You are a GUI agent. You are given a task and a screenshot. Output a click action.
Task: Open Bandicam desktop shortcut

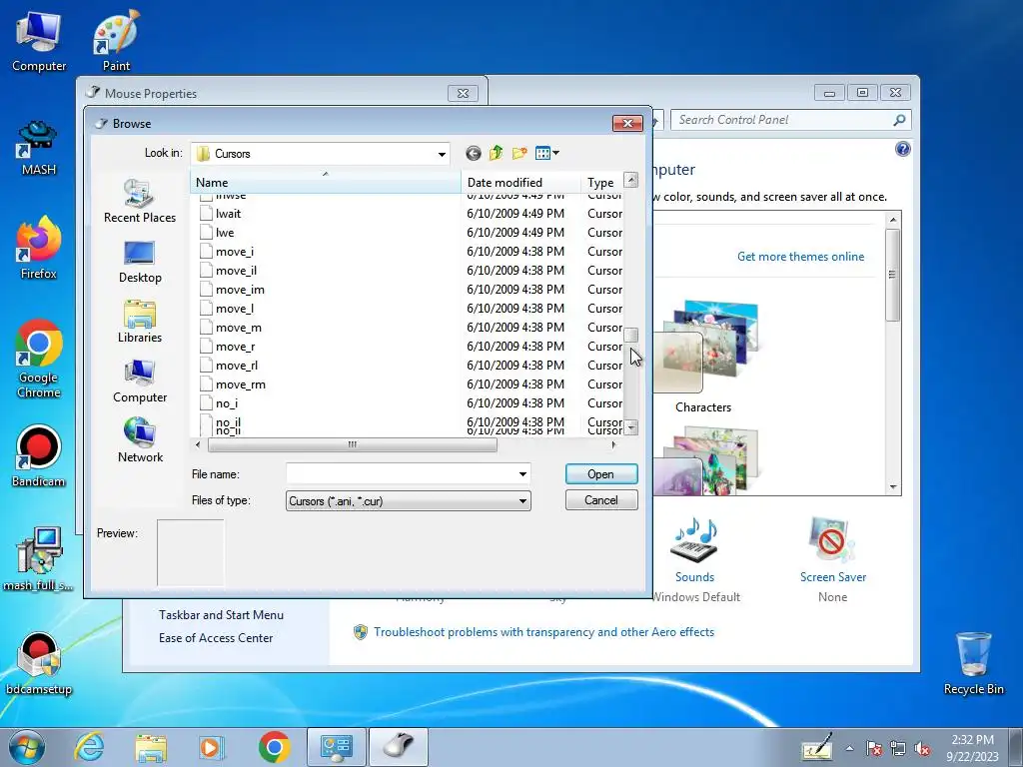(x=39, y=456)
